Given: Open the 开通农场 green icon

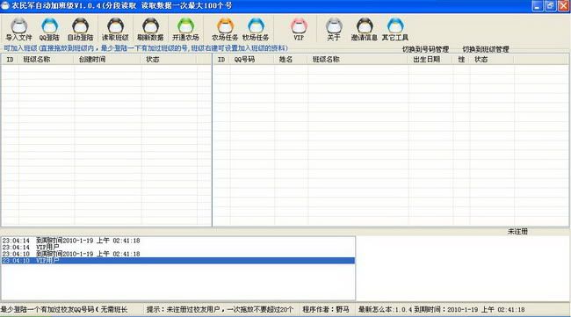Looking at the screenshot, I should (185, 30).
